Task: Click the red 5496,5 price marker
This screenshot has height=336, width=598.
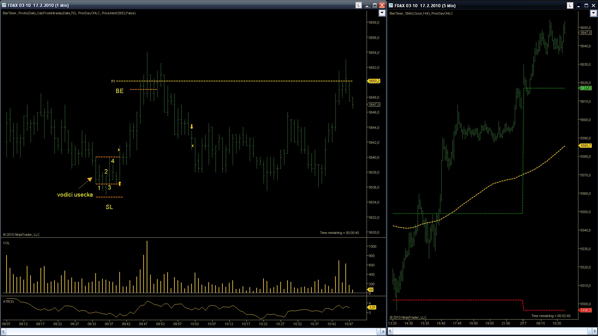Action: 585,310
